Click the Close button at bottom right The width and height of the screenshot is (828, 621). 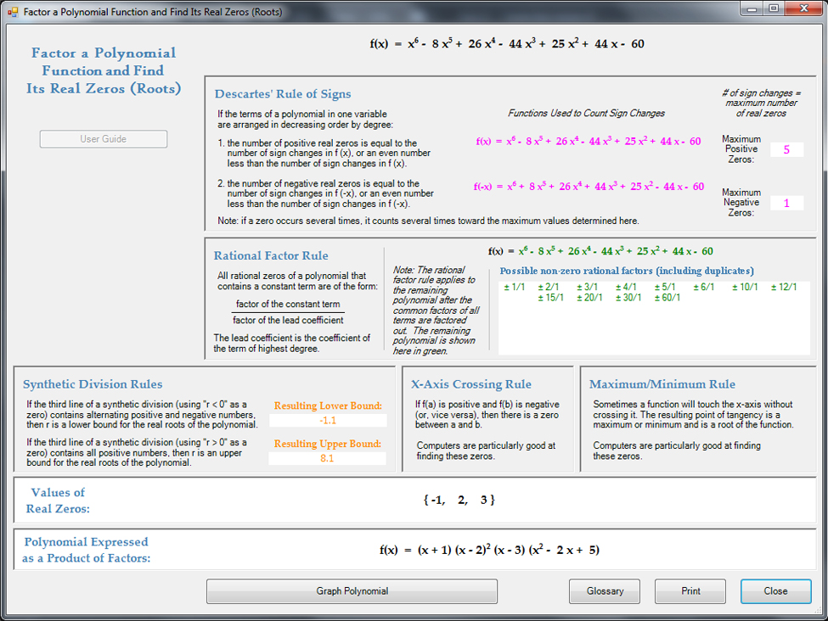point(774,591)
